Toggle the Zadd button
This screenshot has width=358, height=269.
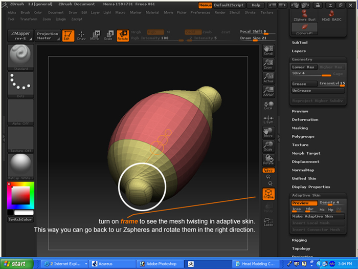(x=193, y=32)
